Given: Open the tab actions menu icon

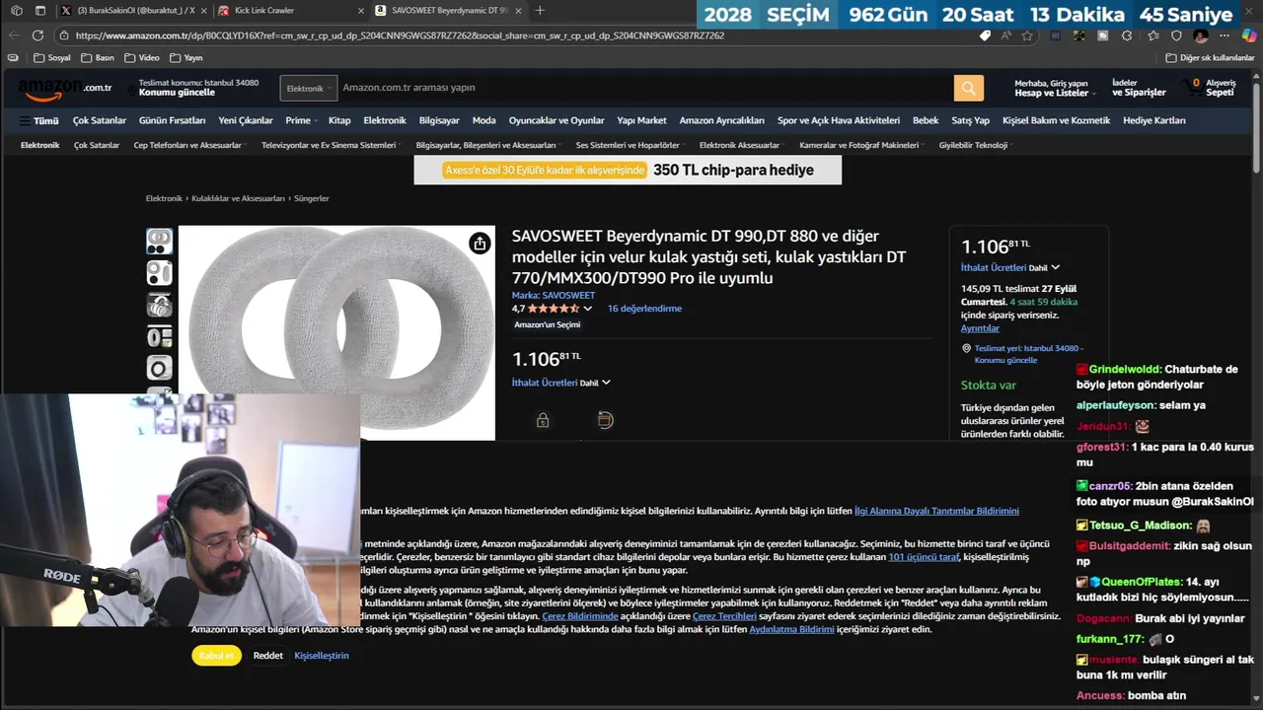Looking at the screenshot, I should click(x=40, y=11).
